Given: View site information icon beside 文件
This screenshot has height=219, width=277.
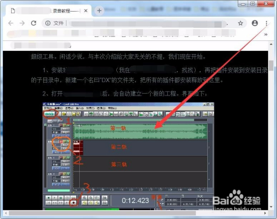Looking at the screenshot, I should (x=48, y=23).
